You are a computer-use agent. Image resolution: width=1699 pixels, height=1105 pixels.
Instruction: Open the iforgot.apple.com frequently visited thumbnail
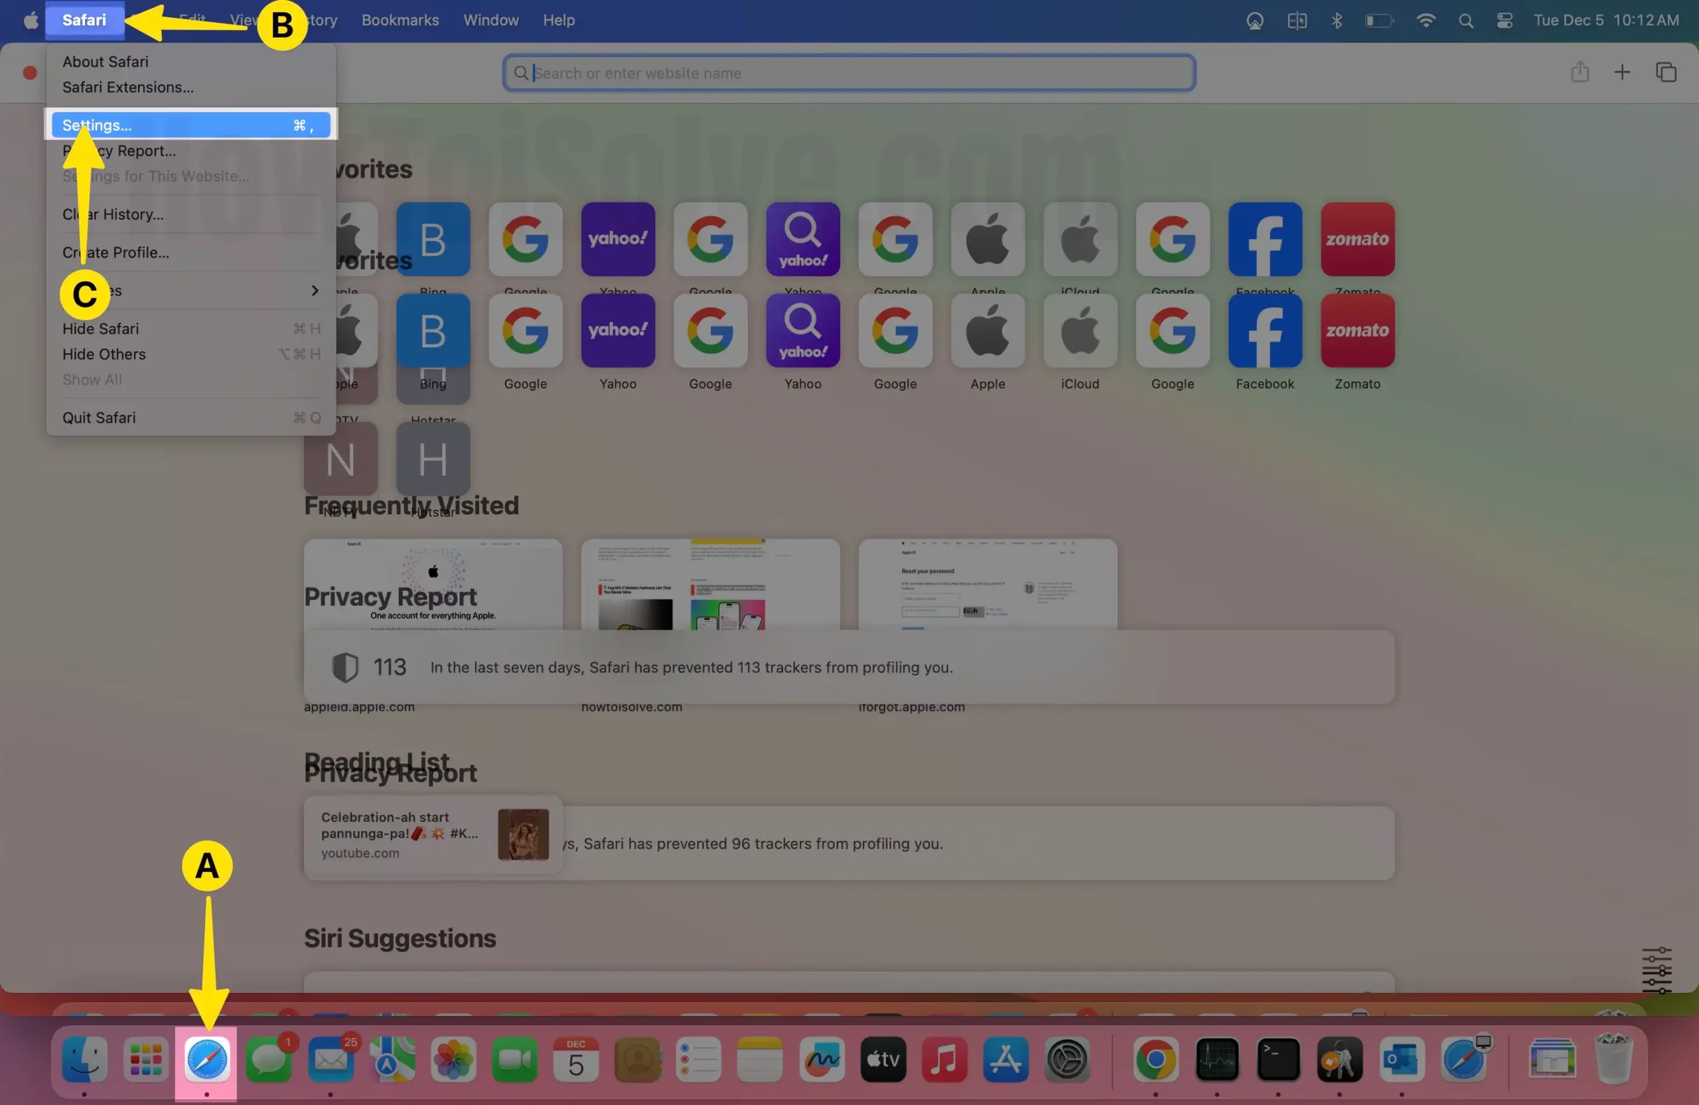(988, 585)
